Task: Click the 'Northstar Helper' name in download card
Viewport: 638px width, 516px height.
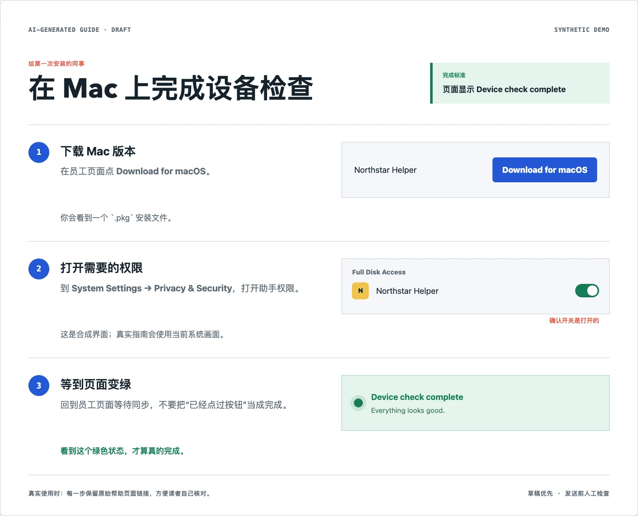Action: pyautogui.click(x=385, y=170)
